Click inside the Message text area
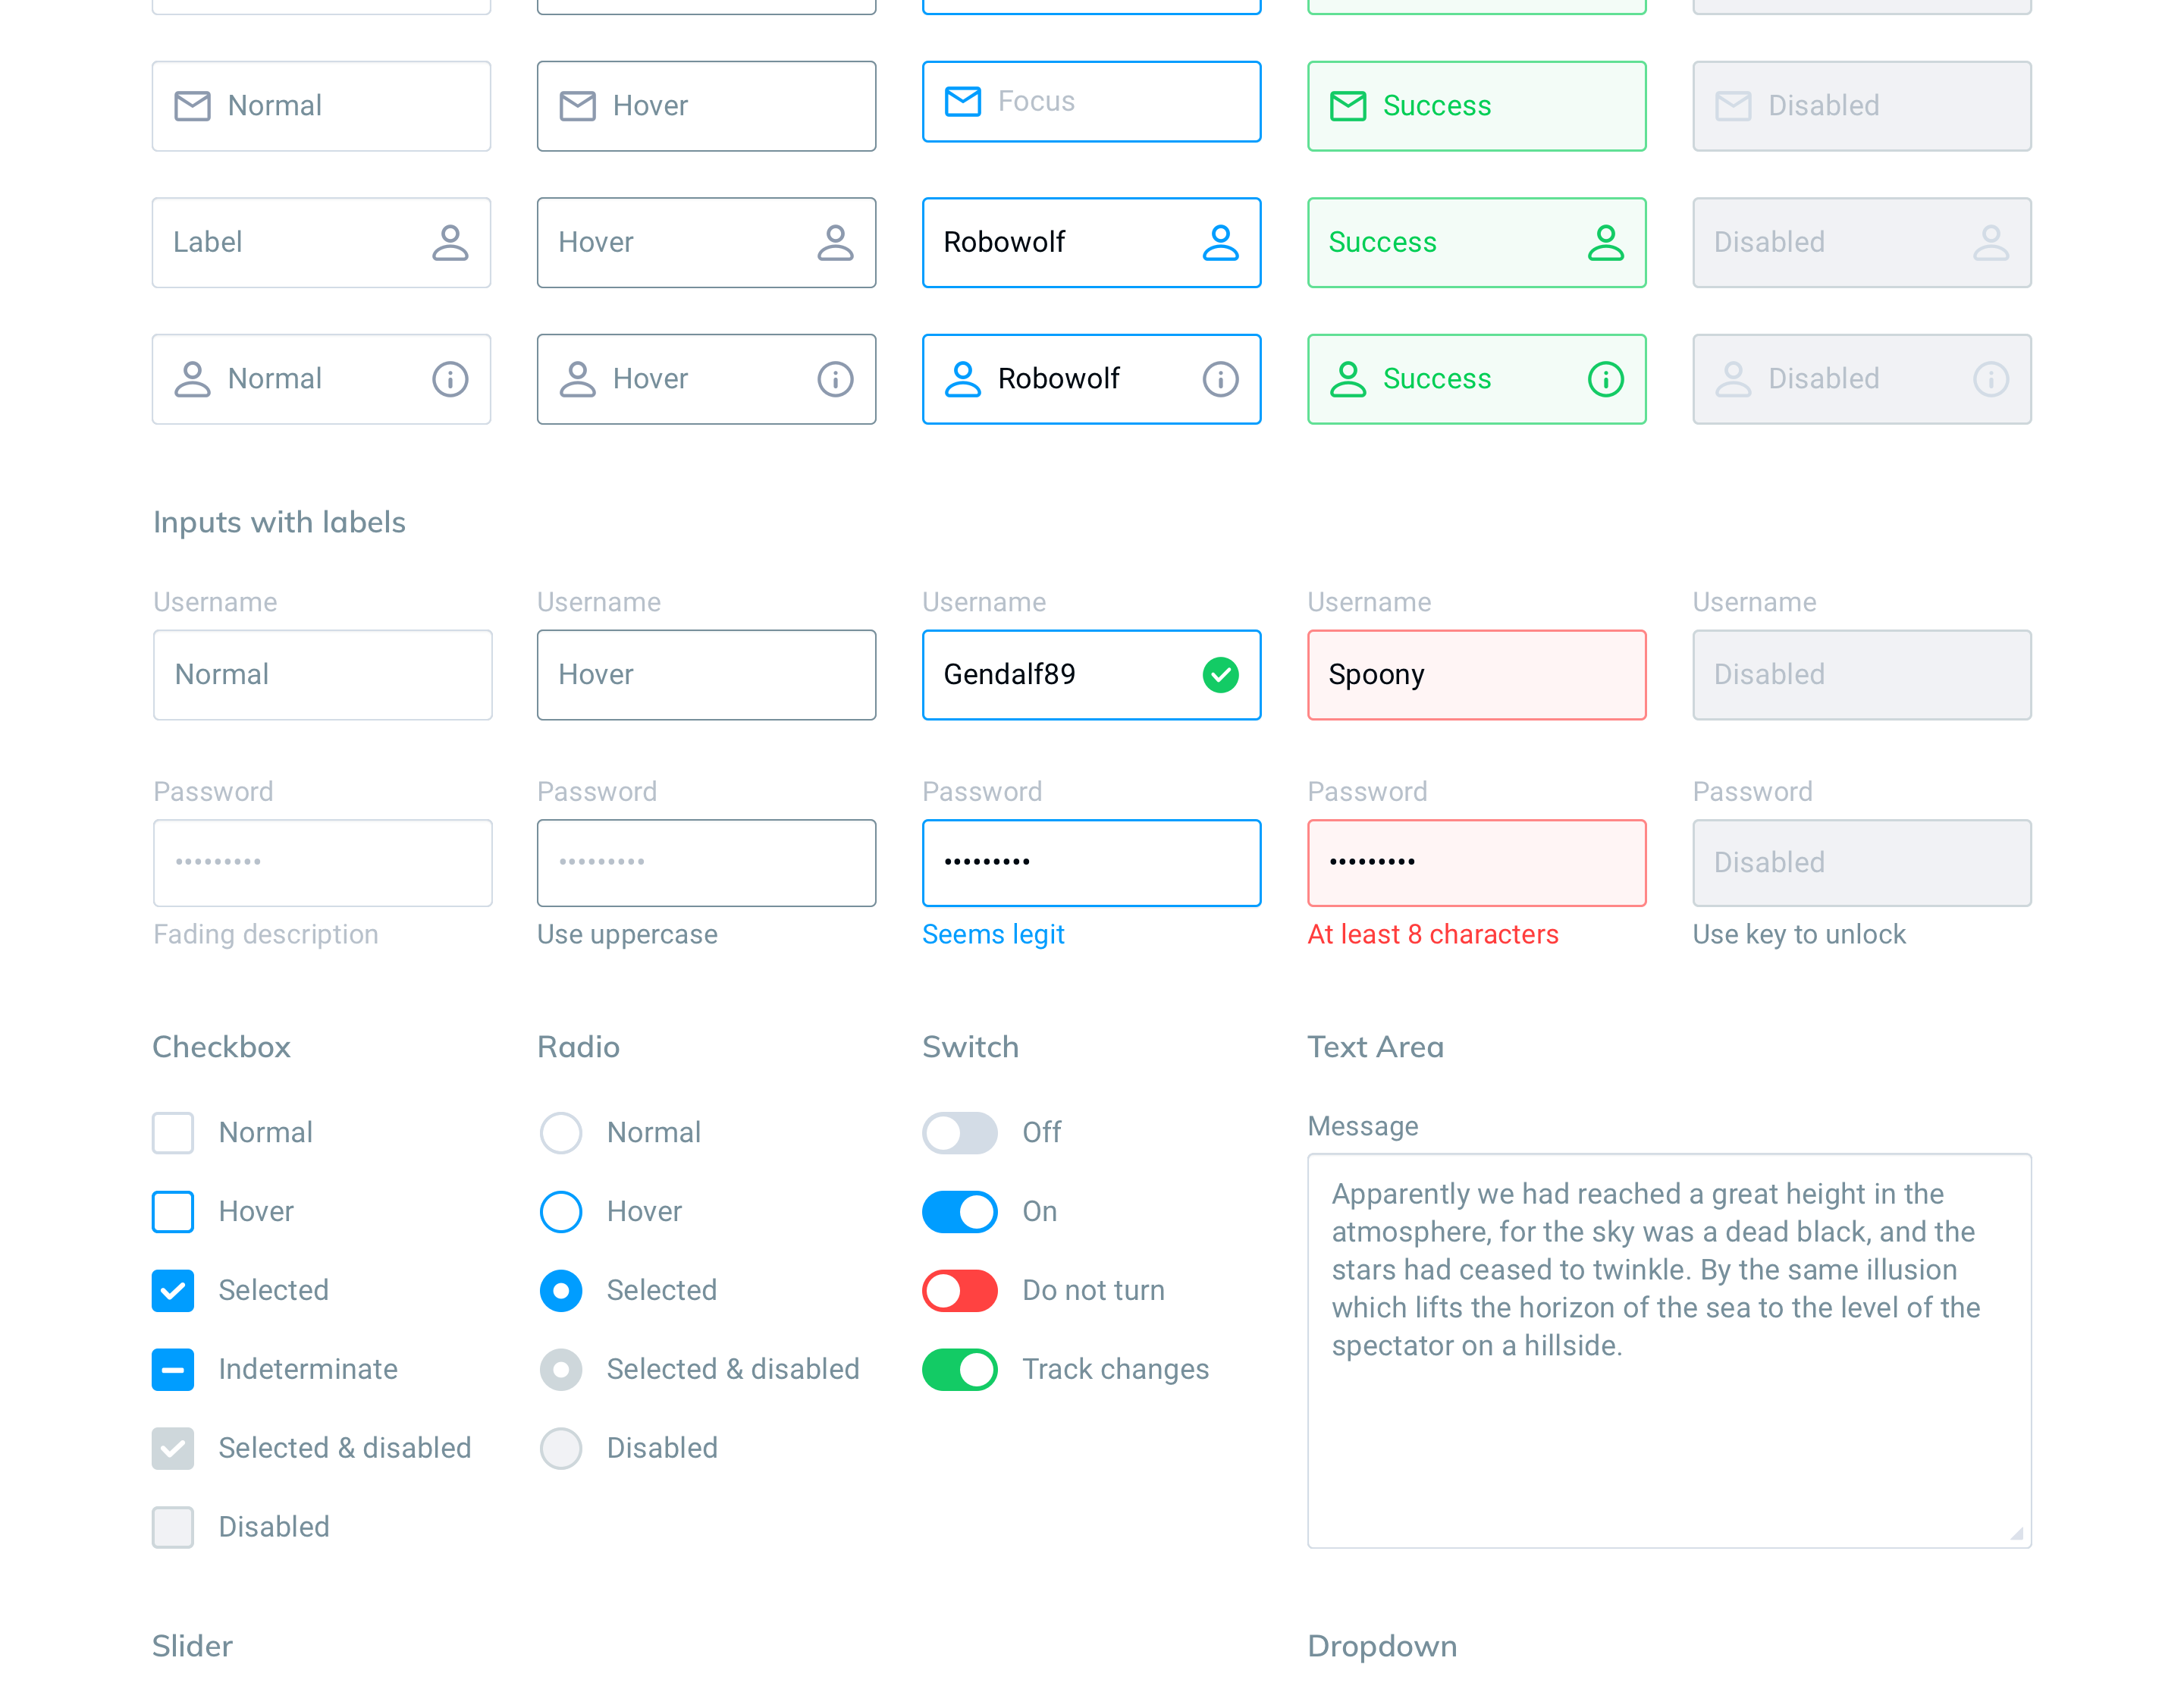 [x=1669, y=1351]
